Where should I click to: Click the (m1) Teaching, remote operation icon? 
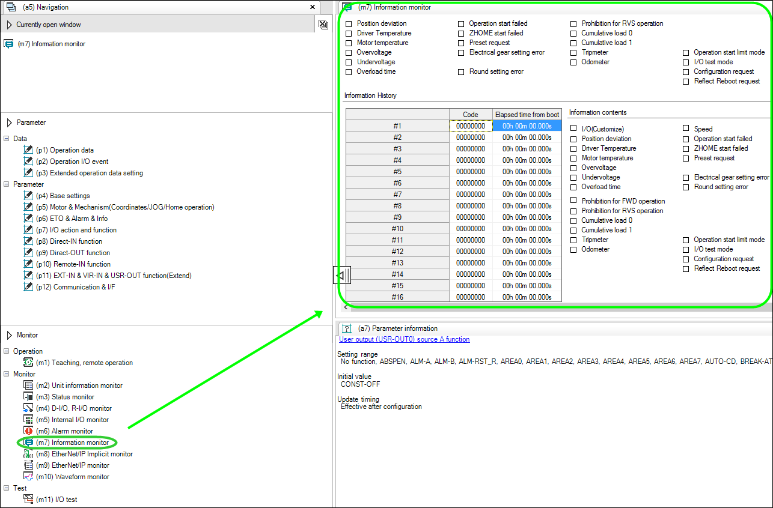28,363
